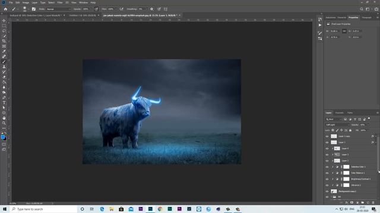Expand the layer effects arrow on Layer 1 copy

[376, 137]
